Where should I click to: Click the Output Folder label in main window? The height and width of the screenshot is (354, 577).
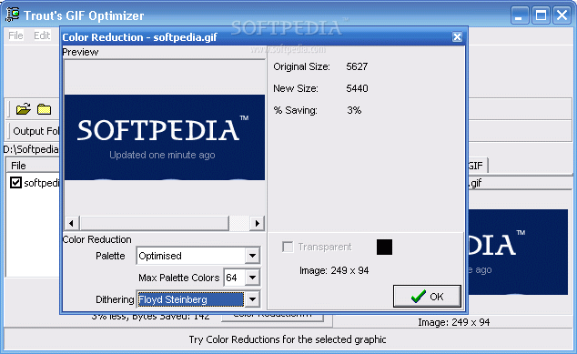pyautogui.click(x=36, y=131)
